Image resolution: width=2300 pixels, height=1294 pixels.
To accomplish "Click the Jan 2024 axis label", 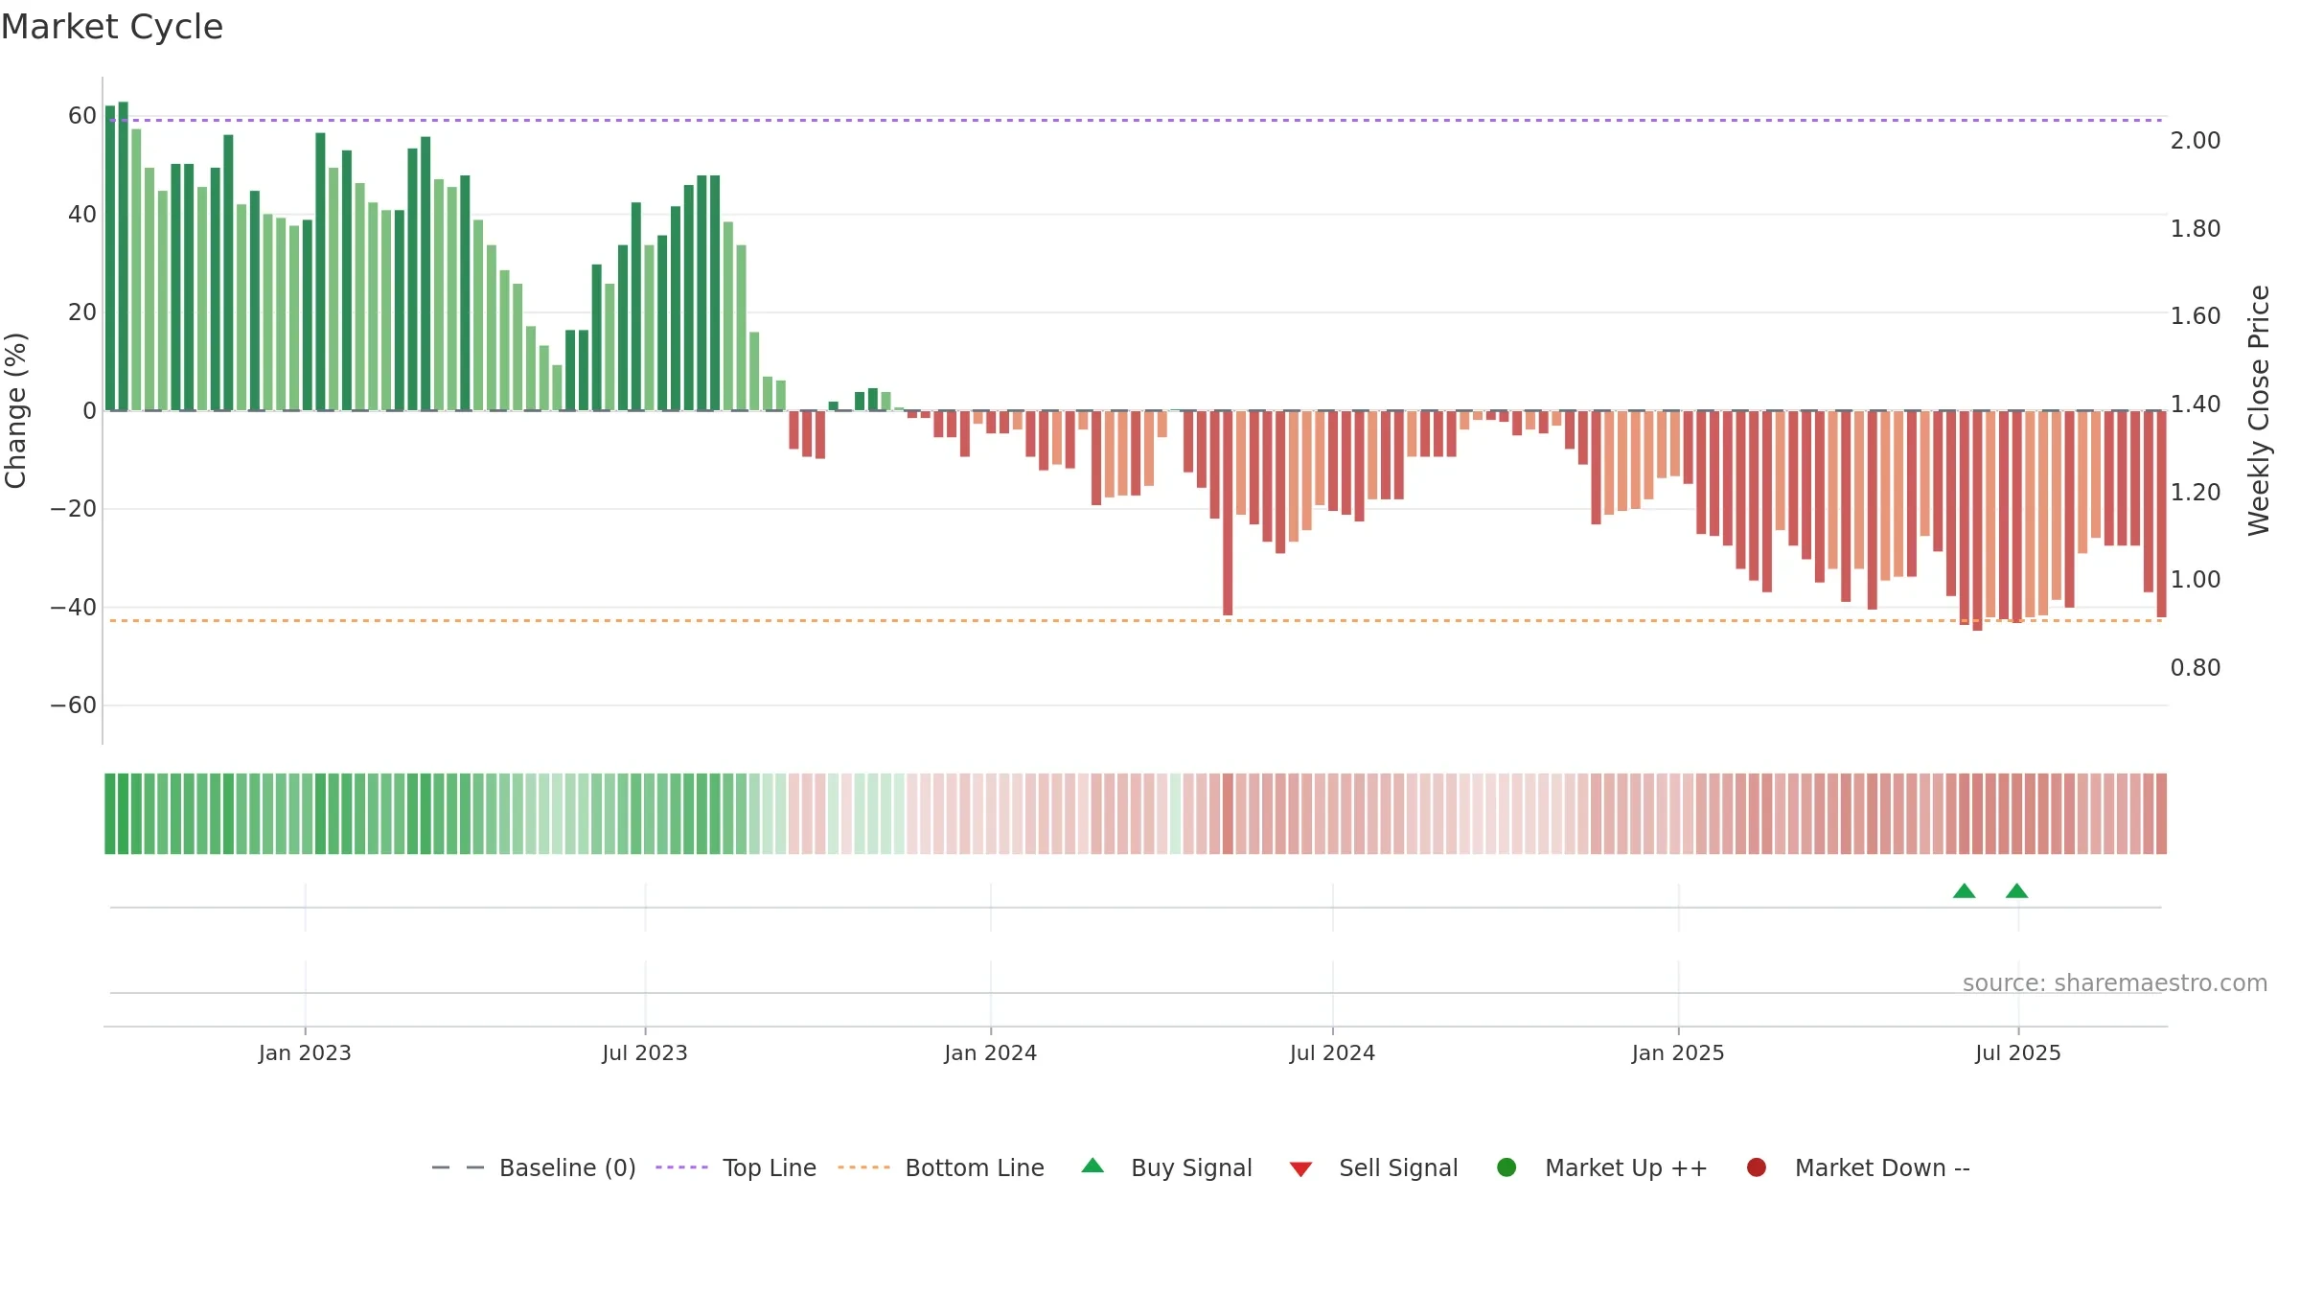I will (990, 1052).
